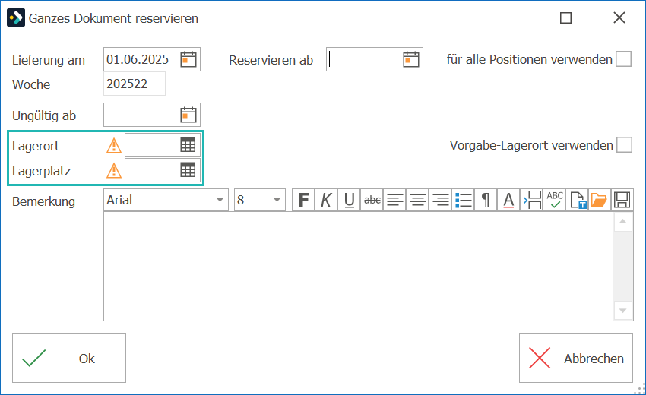Viewport: 646px width, 395px height.
Task: Click warning icon next to Lagerplatz
Action: [x=114, y=170]
